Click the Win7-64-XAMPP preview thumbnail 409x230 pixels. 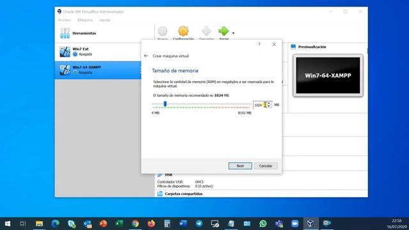[x=328, y=75]
